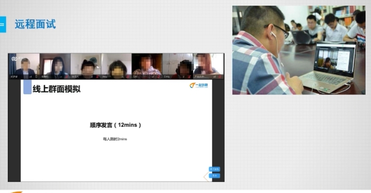Click the muted microphone icon on Eric's tile
Screen dimensions: 371x193
158,77
